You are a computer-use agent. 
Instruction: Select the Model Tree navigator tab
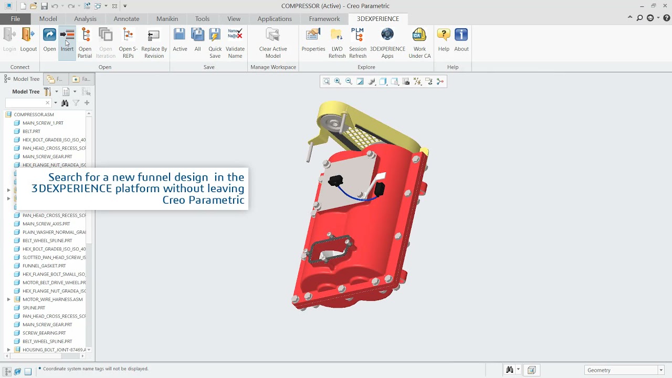(22, 79)
